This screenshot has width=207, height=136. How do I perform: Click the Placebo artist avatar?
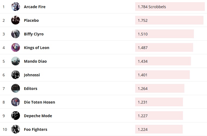[16, 20]
